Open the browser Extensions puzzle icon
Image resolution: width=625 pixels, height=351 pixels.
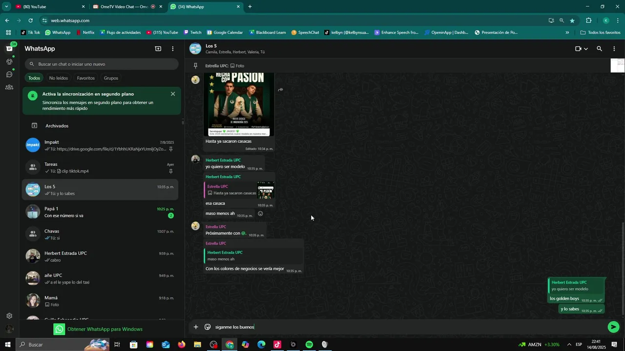click(x=588, y=20)
